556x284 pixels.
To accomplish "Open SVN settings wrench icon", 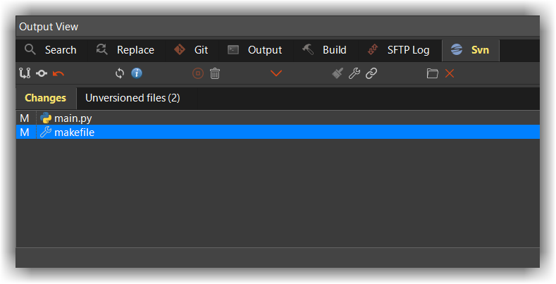I will click(354, 73).
